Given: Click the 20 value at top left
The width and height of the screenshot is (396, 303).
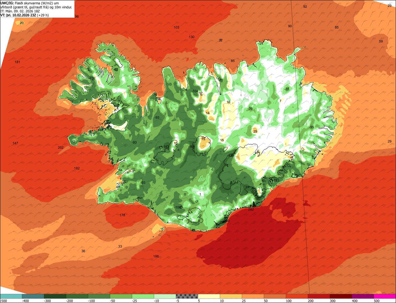Looking at the screenshot, I should [22, 23].
